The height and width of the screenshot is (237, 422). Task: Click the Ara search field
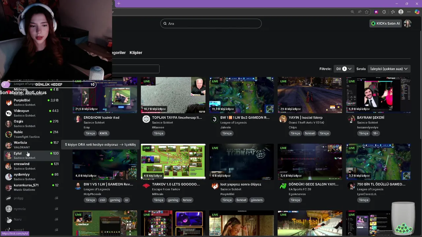pyautogui.click(x=211, y=23)
